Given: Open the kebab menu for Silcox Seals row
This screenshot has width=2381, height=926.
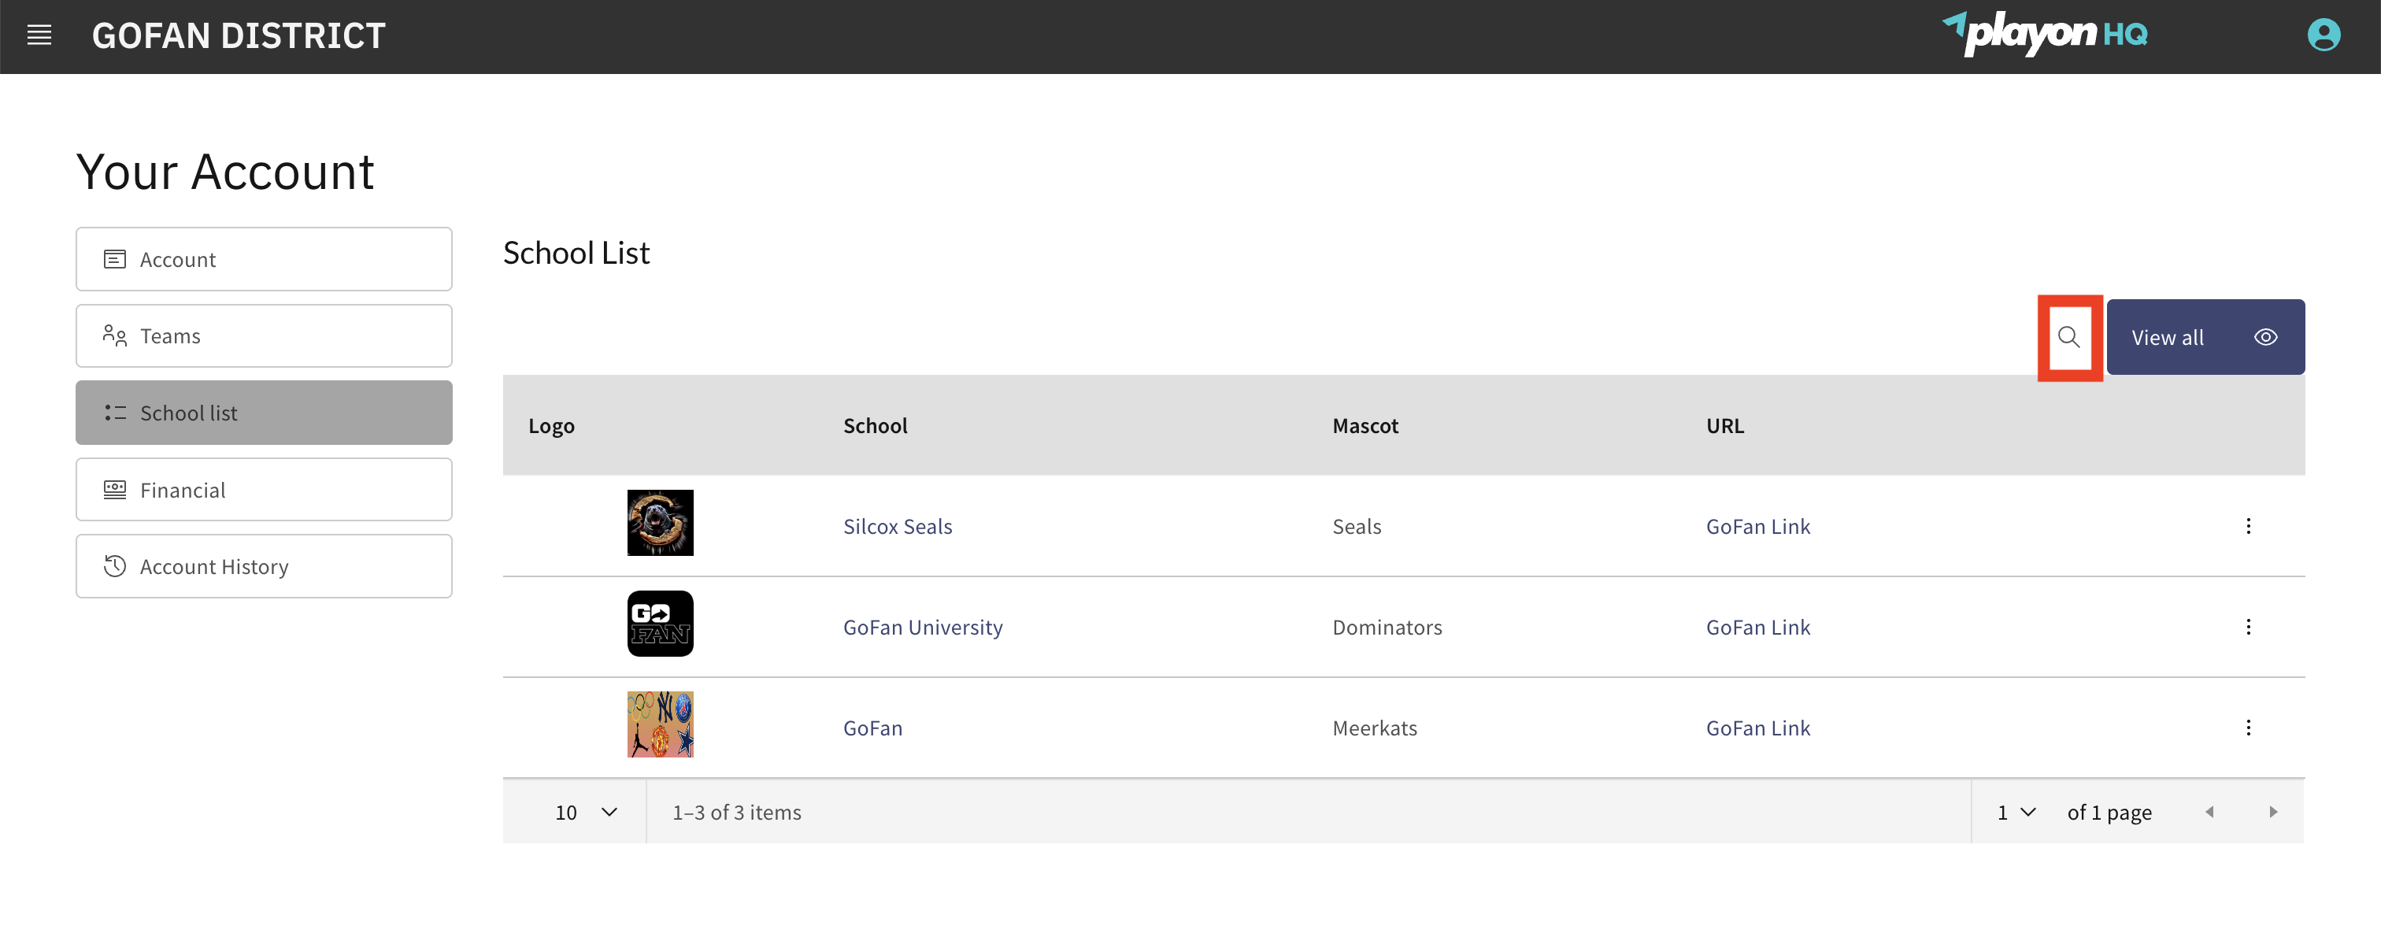Looking at the screenshot, I should tap(2249, 526).
